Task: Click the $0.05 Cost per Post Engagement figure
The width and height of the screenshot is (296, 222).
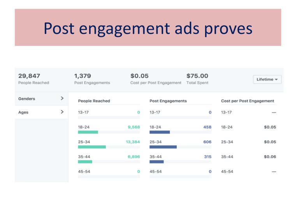Action: pos(139,76)
